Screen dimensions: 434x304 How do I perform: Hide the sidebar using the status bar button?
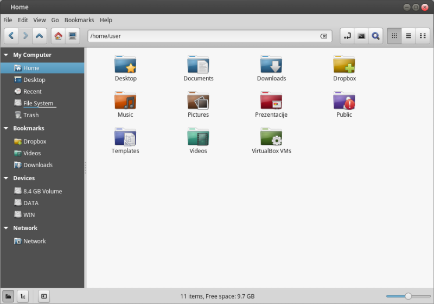(43, 296)
